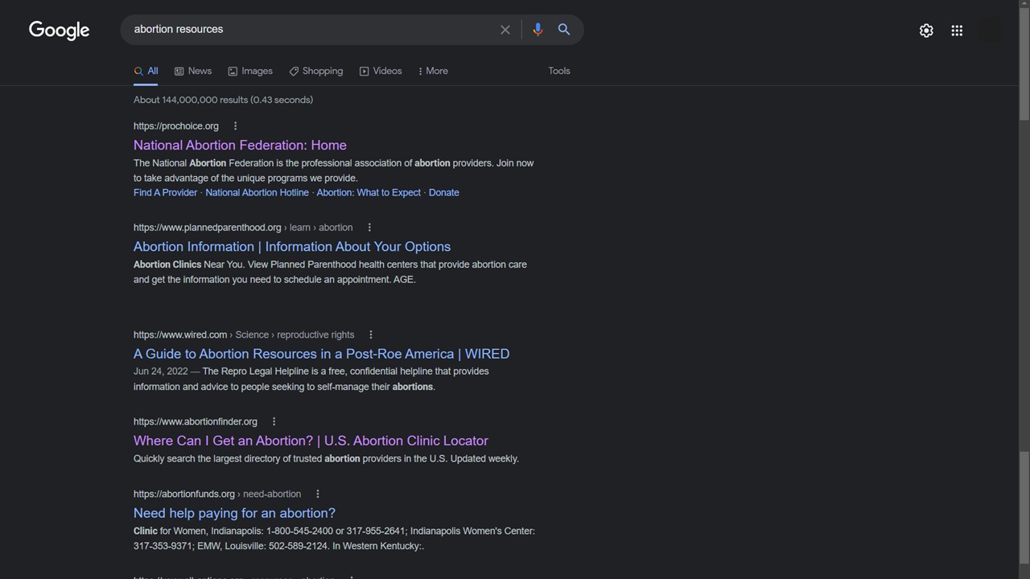Open the About this result menu for prochoice.org

coord(234,125)
